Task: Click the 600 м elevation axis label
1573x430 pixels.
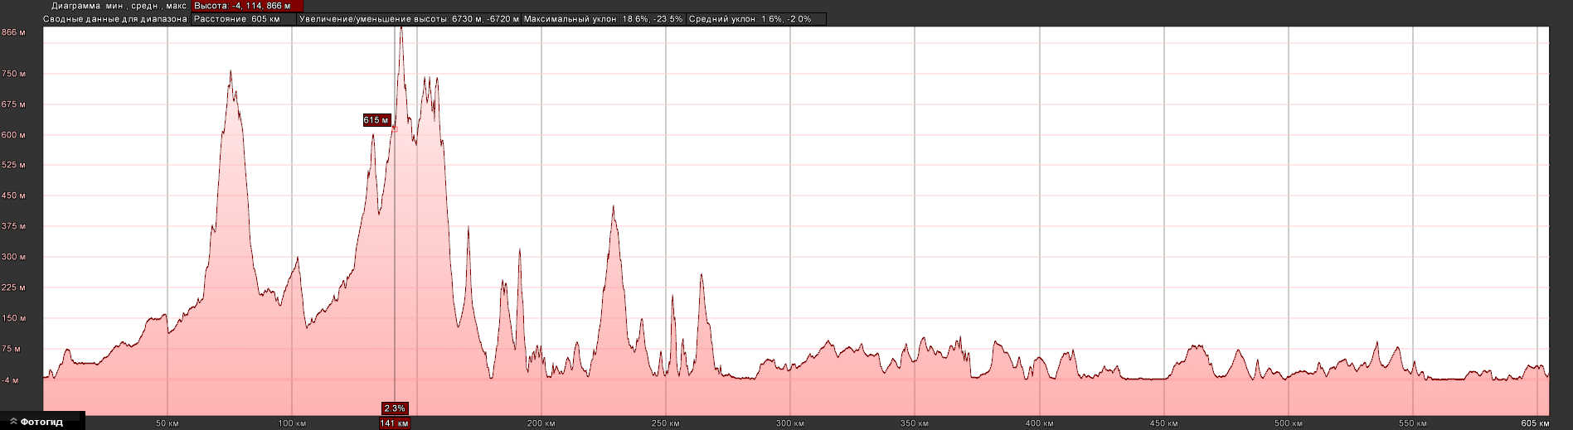Action: pos(13,135)
